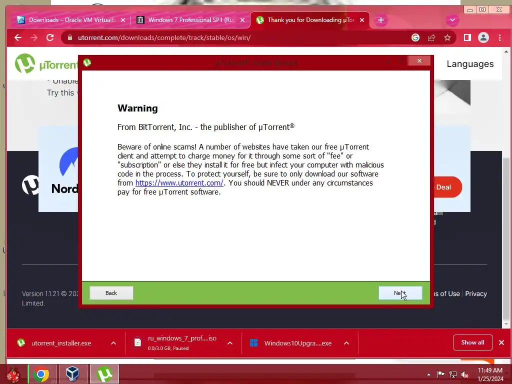Close the Thank you for Downloading tab

click(x=362, y=20)
